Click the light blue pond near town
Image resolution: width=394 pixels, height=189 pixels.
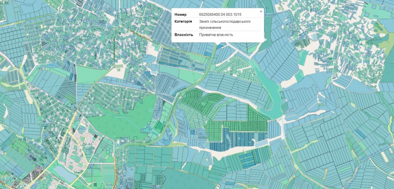click(66, 174)
